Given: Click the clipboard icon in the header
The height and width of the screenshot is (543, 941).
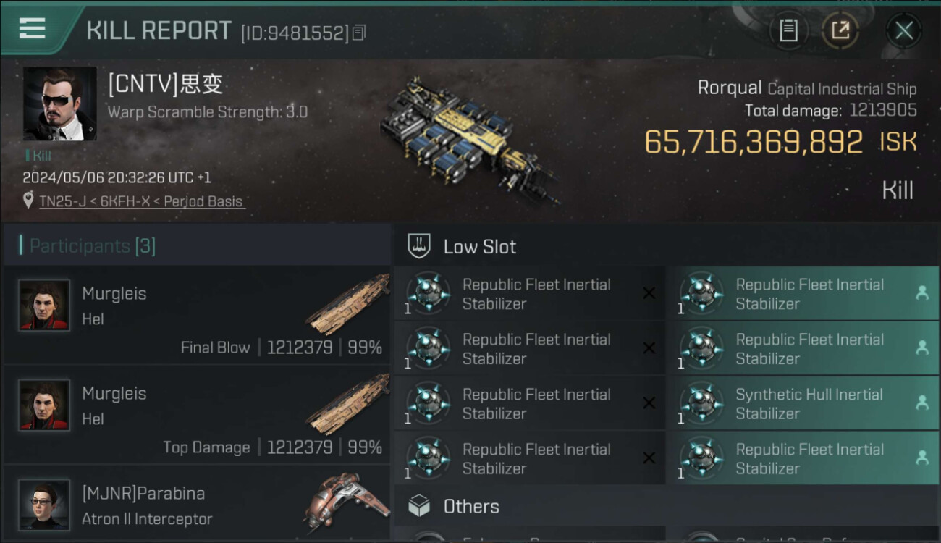Looking at the screenshot, I should click(x=788, y=30).
